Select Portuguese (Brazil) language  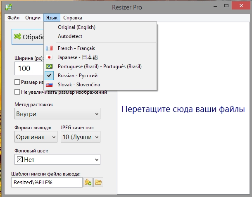pyautogui.click(x=100, y=66)
